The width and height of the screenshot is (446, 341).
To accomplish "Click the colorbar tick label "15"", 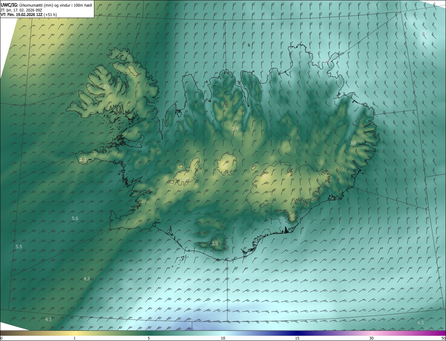I will tap(297, 339).
